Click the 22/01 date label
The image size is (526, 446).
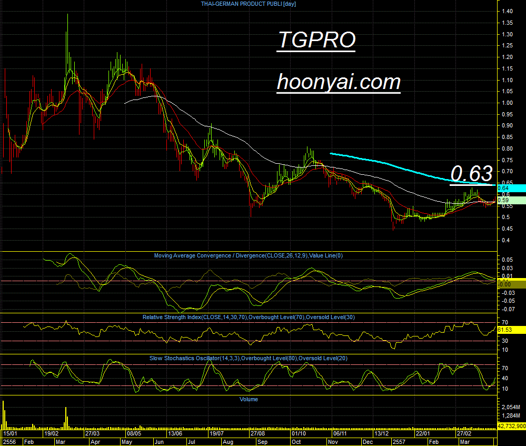[423, 433]
